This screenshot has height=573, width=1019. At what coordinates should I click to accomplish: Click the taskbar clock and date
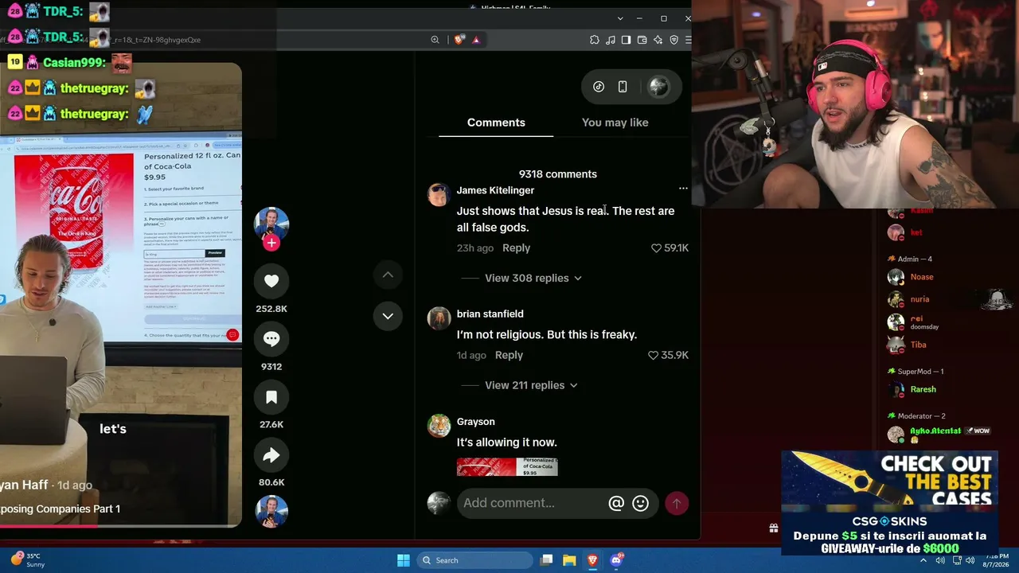tap(996, 560)
